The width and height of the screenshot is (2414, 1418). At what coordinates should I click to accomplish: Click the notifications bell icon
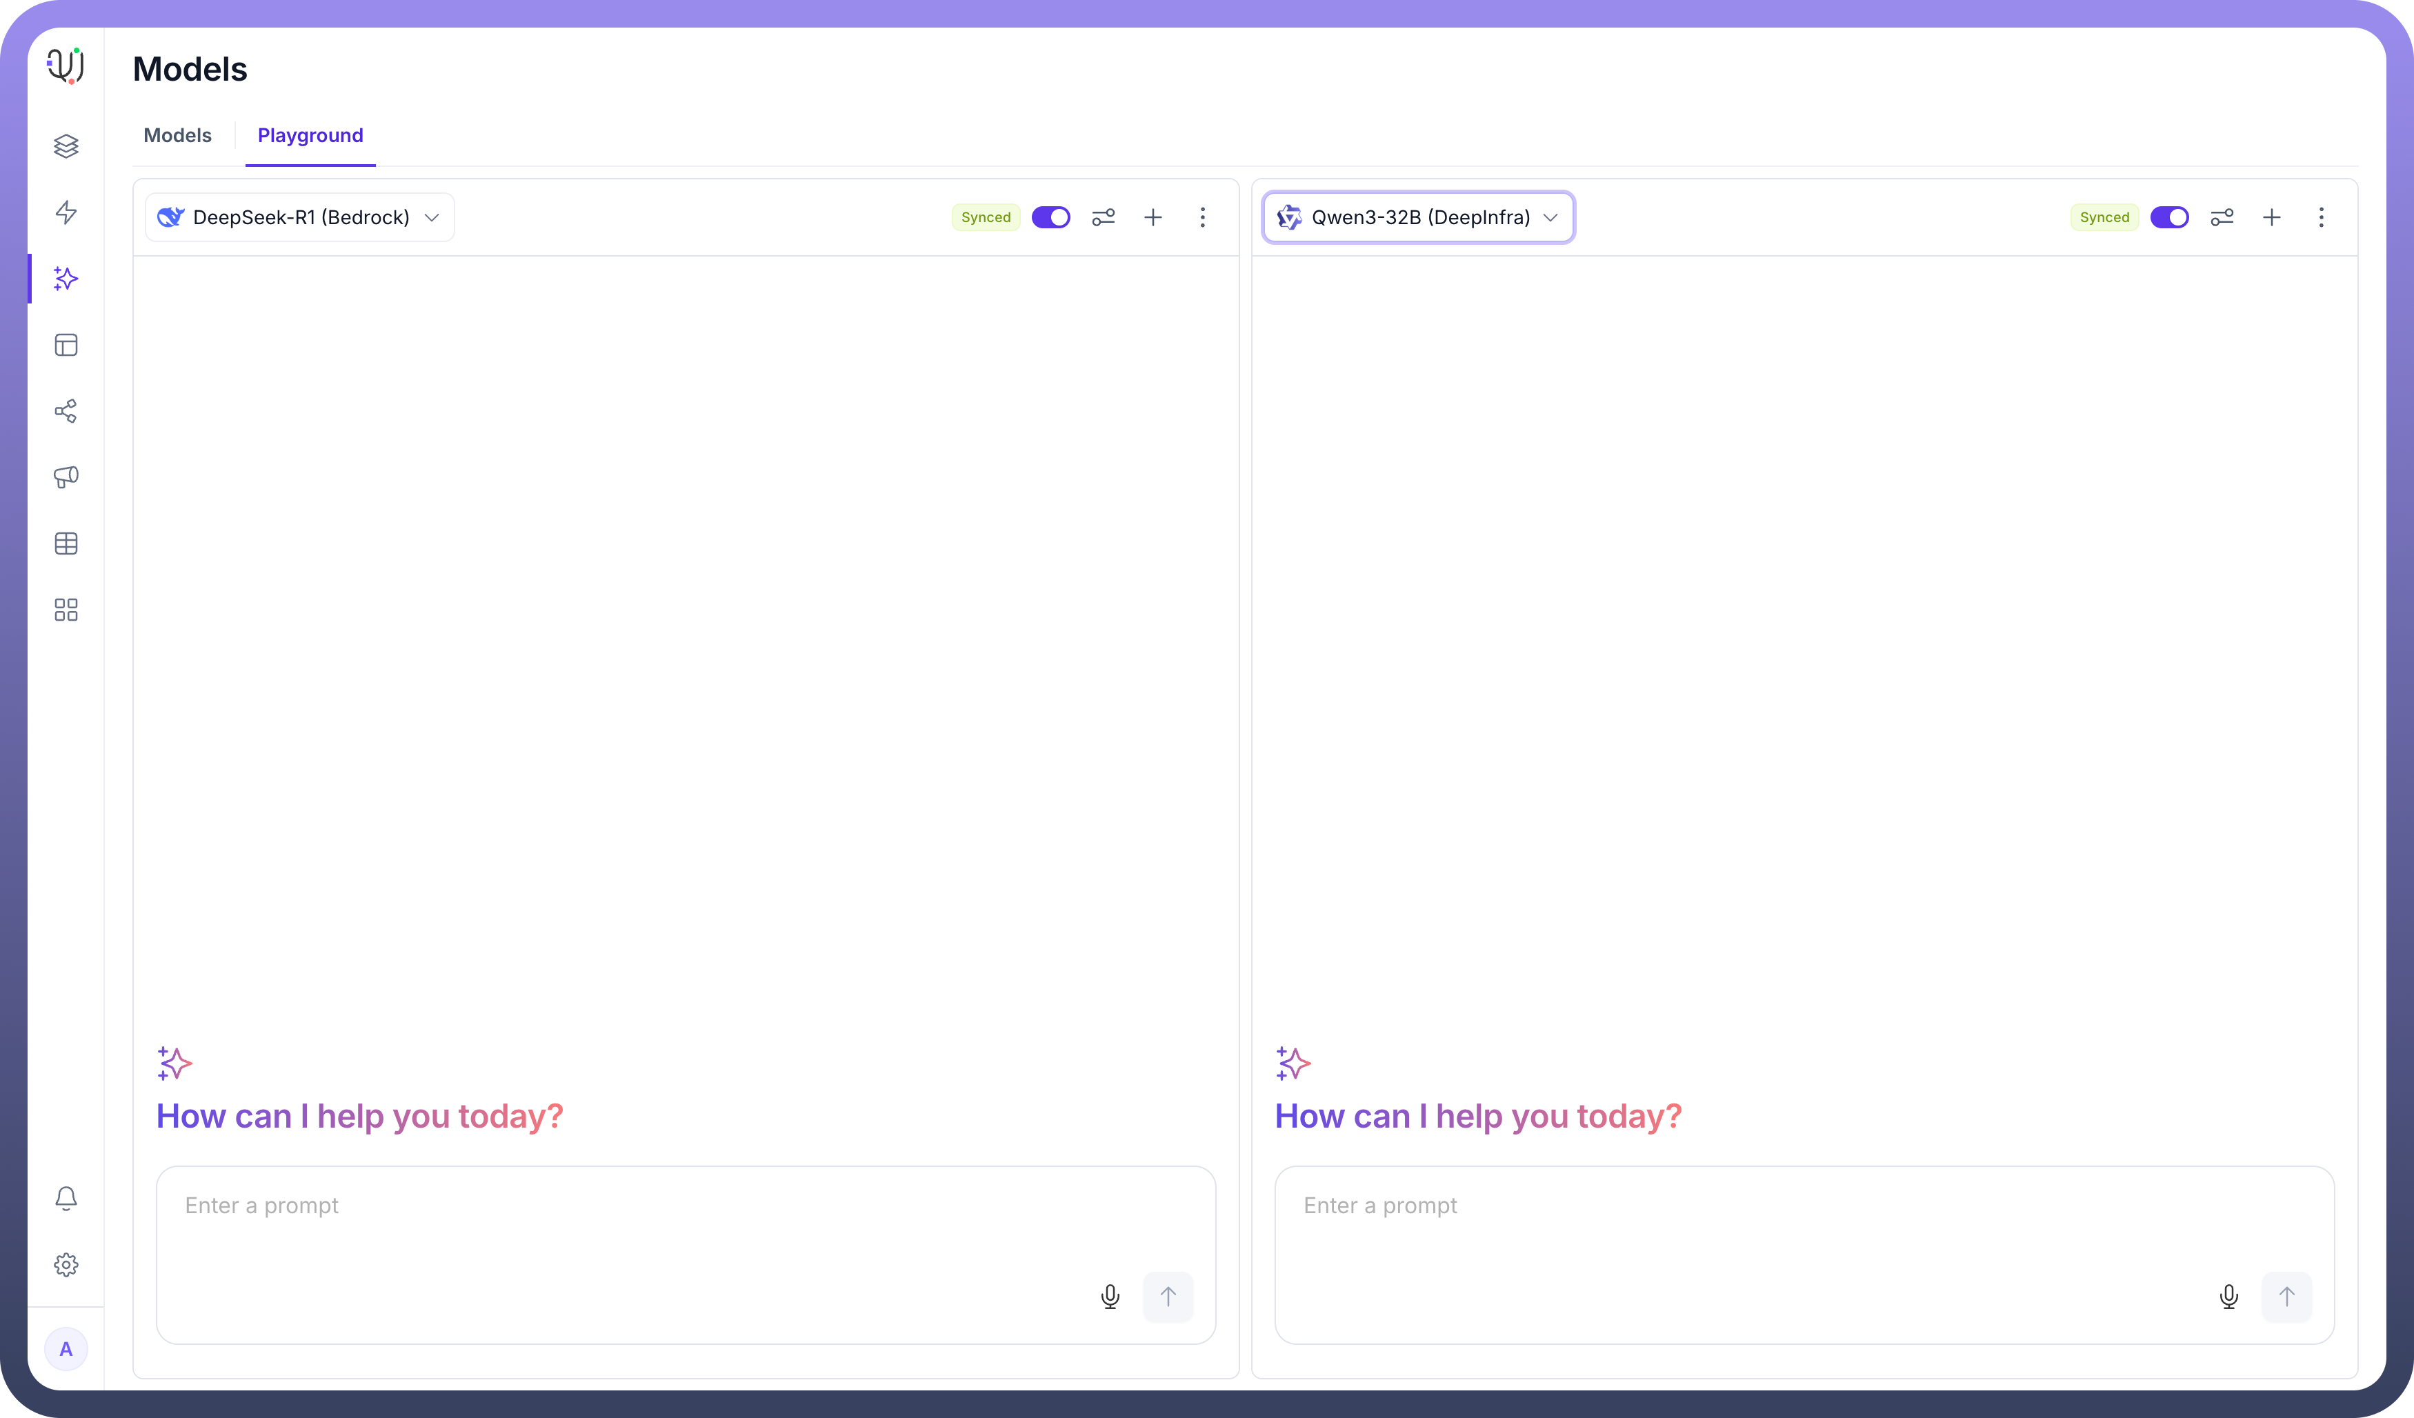click(66, 1197)
